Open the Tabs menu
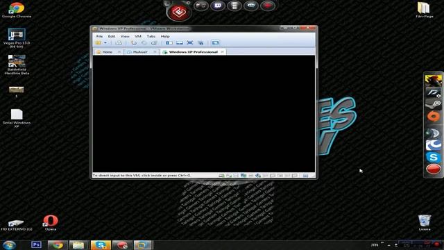The height and width of the screenshot is (250, 444). tap(151, 36)
